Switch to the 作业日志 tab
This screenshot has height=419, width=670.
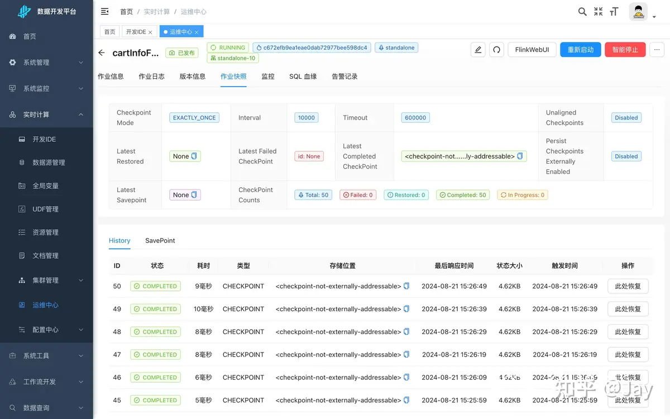tap(151, 77)
